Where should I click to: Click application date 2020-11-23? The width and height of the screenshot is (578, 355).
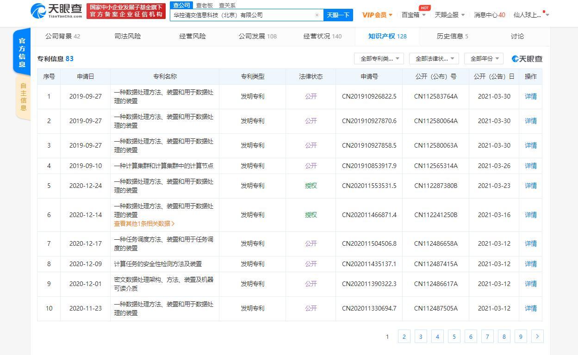tap(86, 308)
